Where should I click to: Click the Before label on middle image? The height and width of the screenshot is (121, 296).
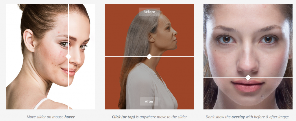click(x=149, y=12)
